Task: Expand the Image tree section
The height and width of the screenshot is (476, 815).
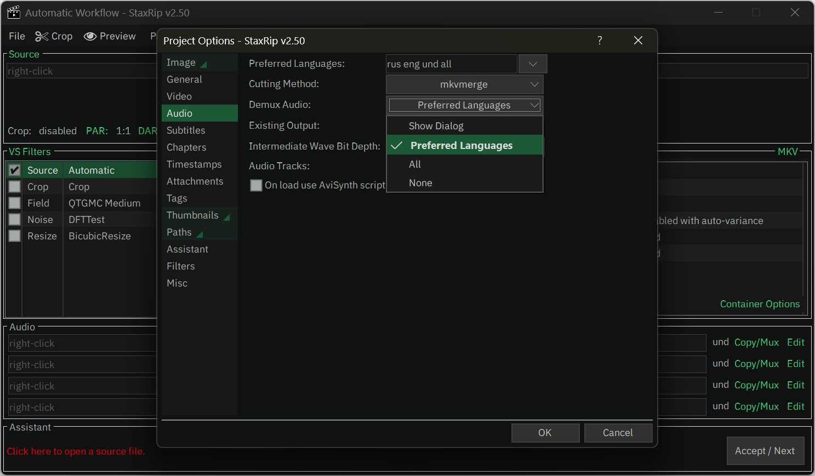Action: click(x=203, y=64)
